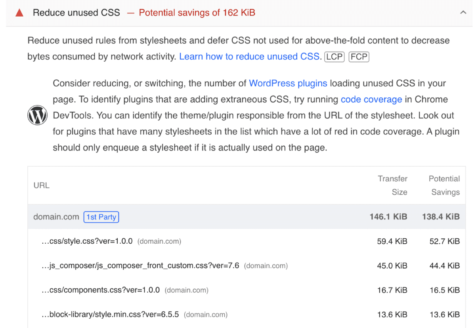Click the Reduce unused CSS heading
474x328 pixels.
(76, 12)
